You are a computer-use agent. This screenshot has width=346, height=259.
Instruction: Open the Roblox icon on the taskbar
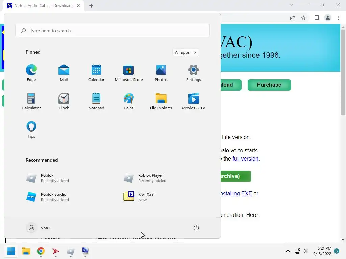[70, 251]
